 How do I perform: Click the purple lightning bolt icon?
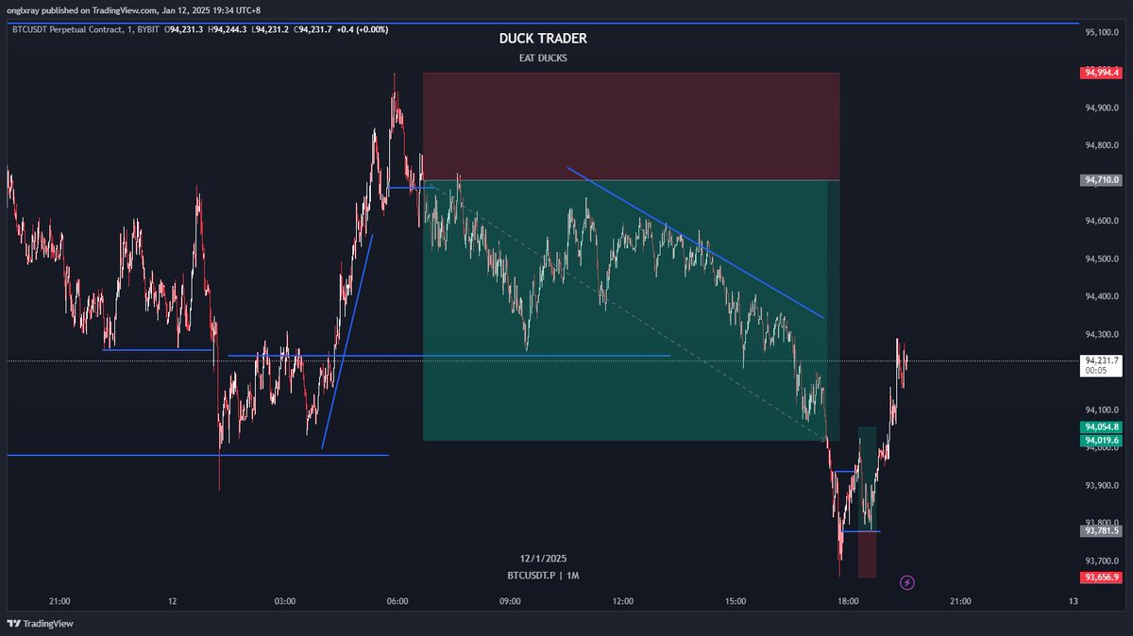(907, 582)
